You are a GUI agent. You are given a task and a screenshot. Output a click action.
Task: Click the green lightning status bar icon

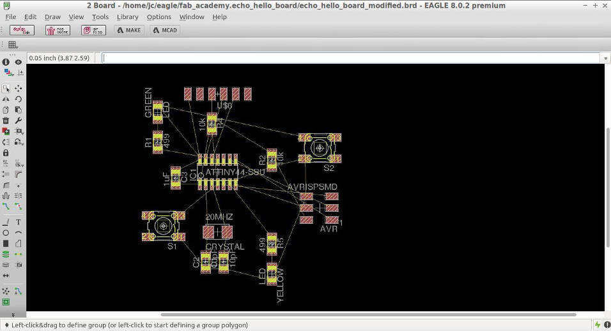tap(598, 325)
